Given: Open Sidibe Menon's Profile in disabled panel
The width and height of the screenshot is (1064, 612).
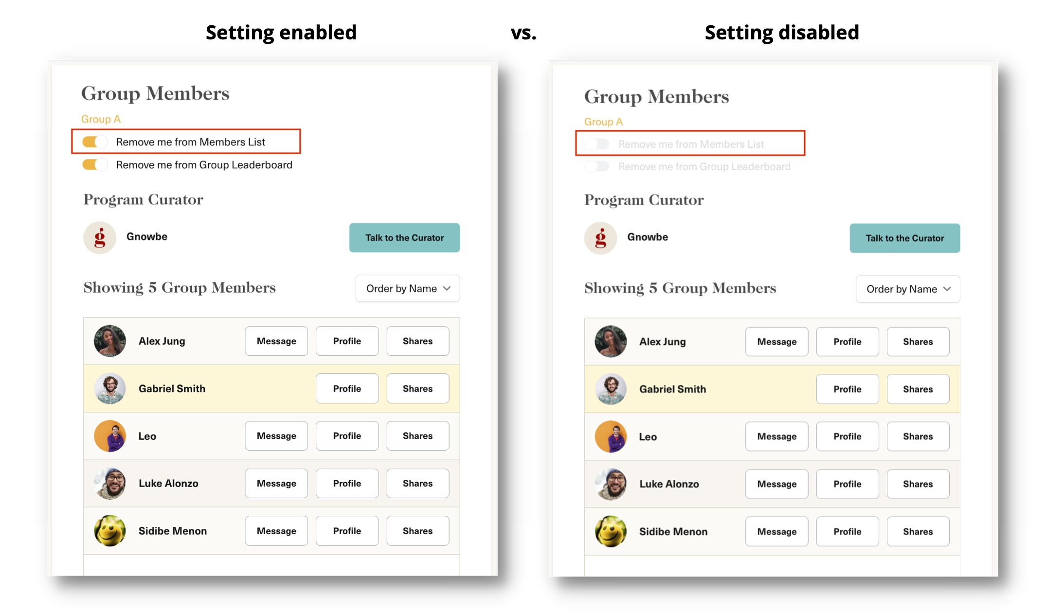Looking at the screenshot, I should pyautogui.click(x=848, y=531).
